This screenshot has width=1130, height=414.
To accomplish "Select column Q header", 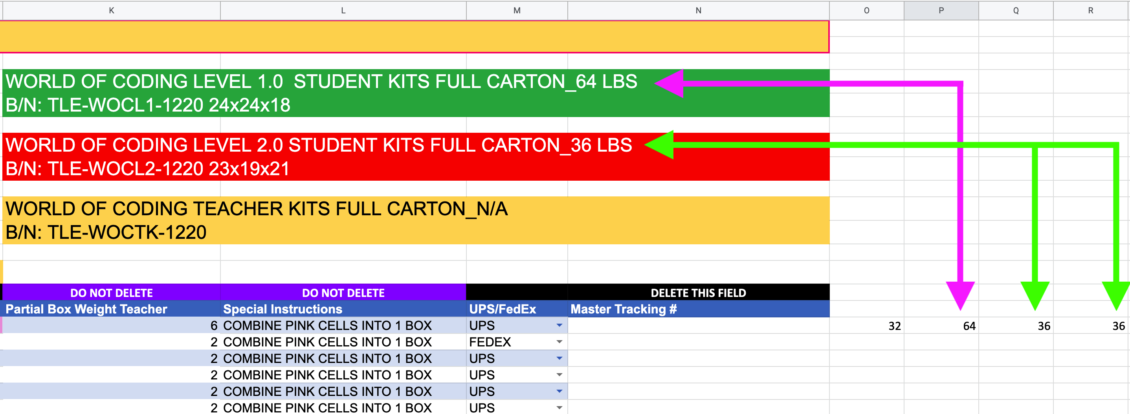I will tap(1016, 11).
